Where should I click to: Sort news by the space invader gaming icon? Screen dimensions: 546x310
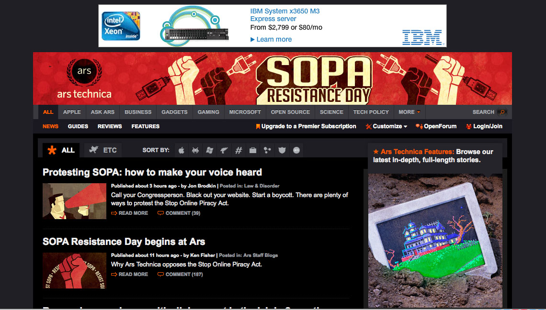click(195, 150)
